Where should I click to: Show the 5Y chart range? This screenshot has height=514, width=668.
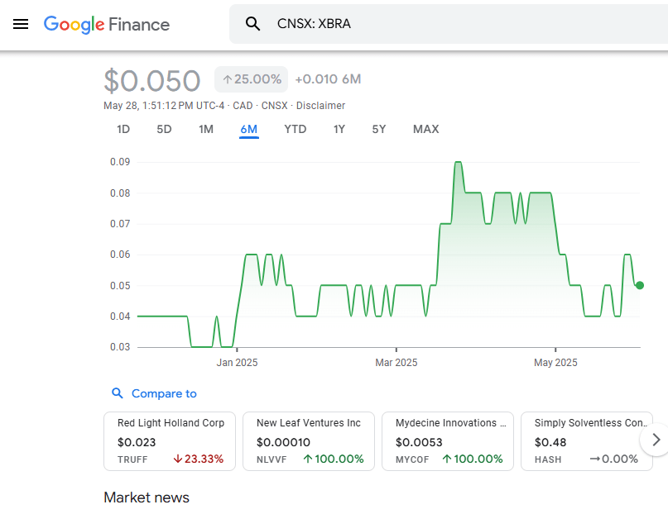point(378,129)
